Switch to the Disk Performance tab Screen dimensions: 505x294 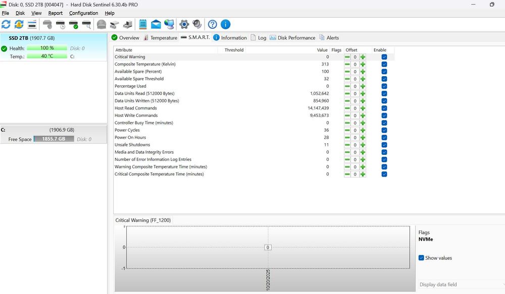(x=292, y=38)
